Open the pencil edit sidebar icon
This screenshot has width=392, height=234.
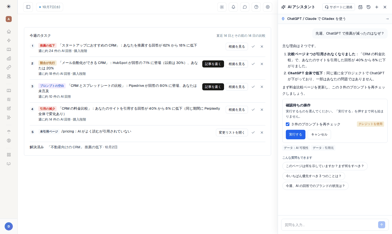9,109
